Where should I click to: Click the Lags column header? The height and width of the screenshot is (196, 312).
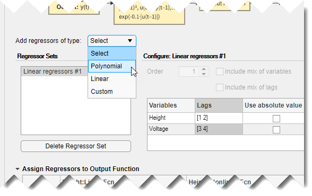point(219,105)
